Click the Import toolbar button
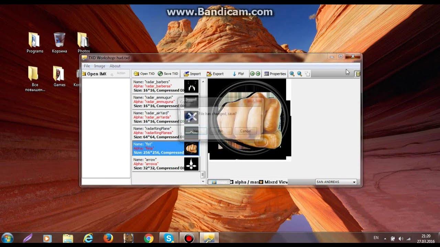Screen dimensions: 440x247 [x=192, y=74]
